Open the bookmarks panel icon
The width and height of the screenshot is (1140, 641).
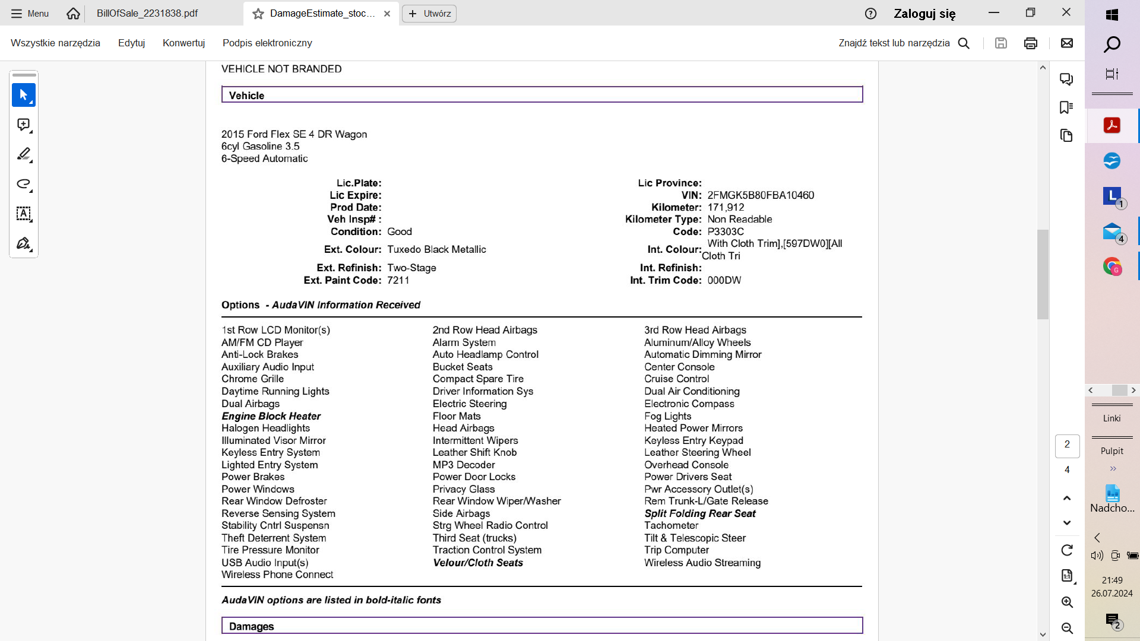click(1067, 107)
